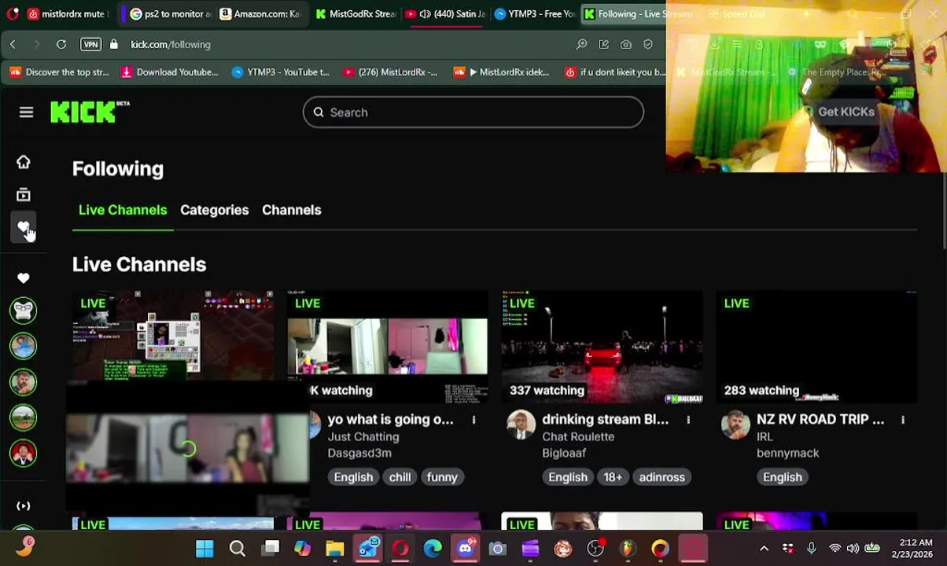Open Browse icon in Kick sidebar
The height and width of the screenshot is (566, 947).
pyautogui.click(x=23, y=194)
